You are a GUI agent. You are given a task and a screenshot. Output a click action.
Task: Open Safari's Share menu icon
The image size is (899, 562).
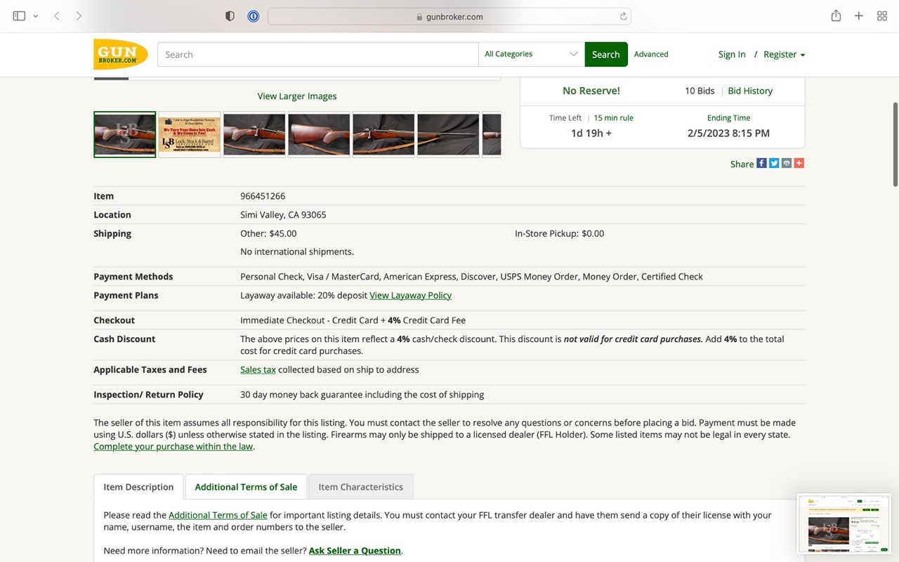(836, 16)
